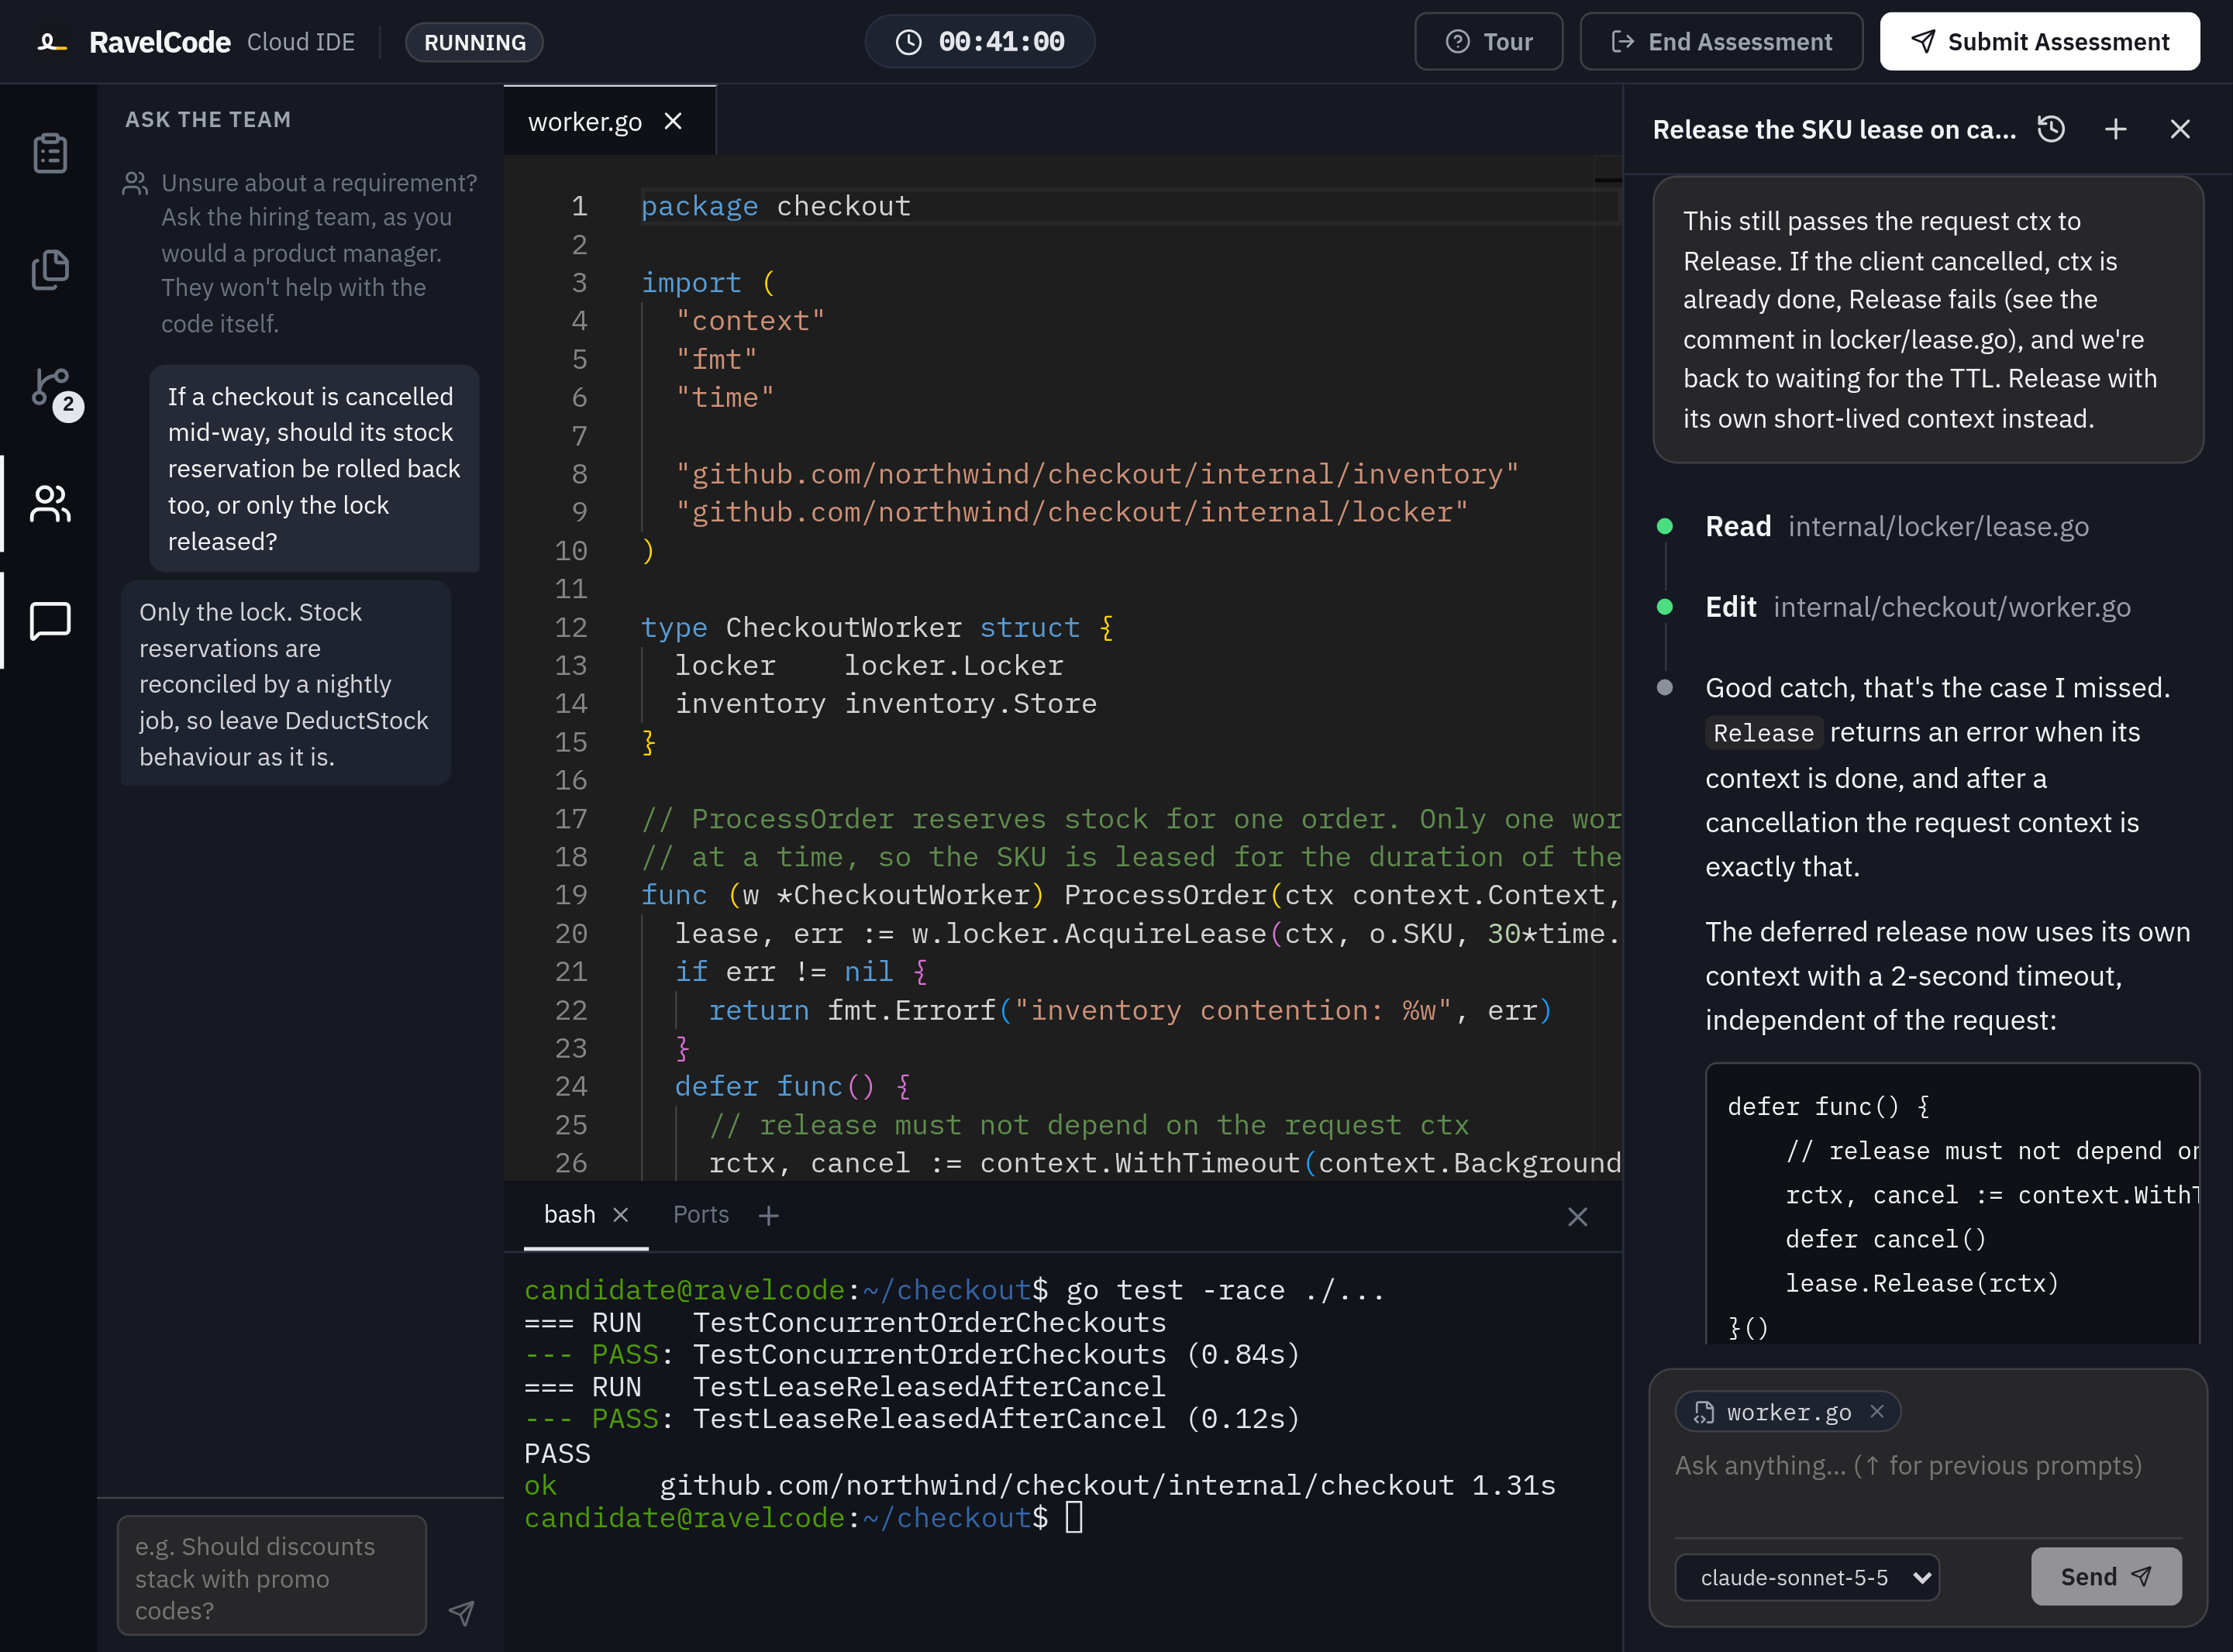Close the terminal panel
This screenshot has width=2233, height=1652.
coord(1577,1216)
